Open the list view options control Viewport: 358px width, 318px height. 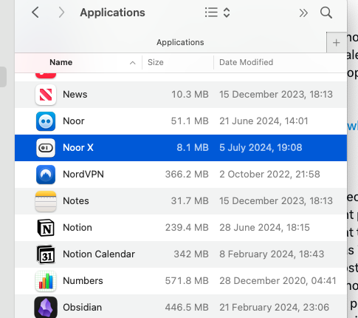[218, 13]
